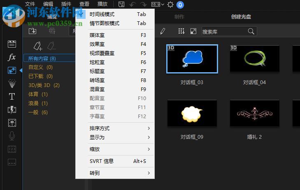Open the fx Effect Room icon
The image size is (300, 190).
[x=12, y=57]
